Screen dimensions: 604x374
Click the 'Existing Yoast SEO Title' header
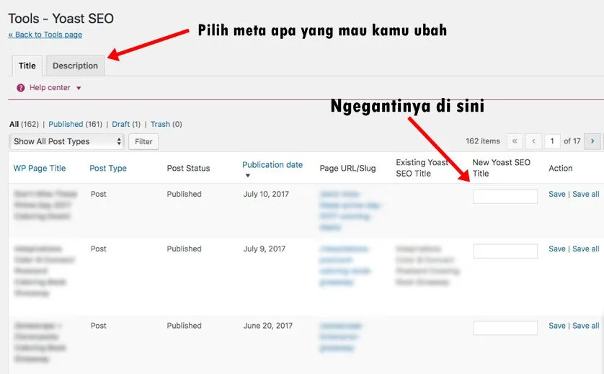pyautogui.click(x=422, y=168)
